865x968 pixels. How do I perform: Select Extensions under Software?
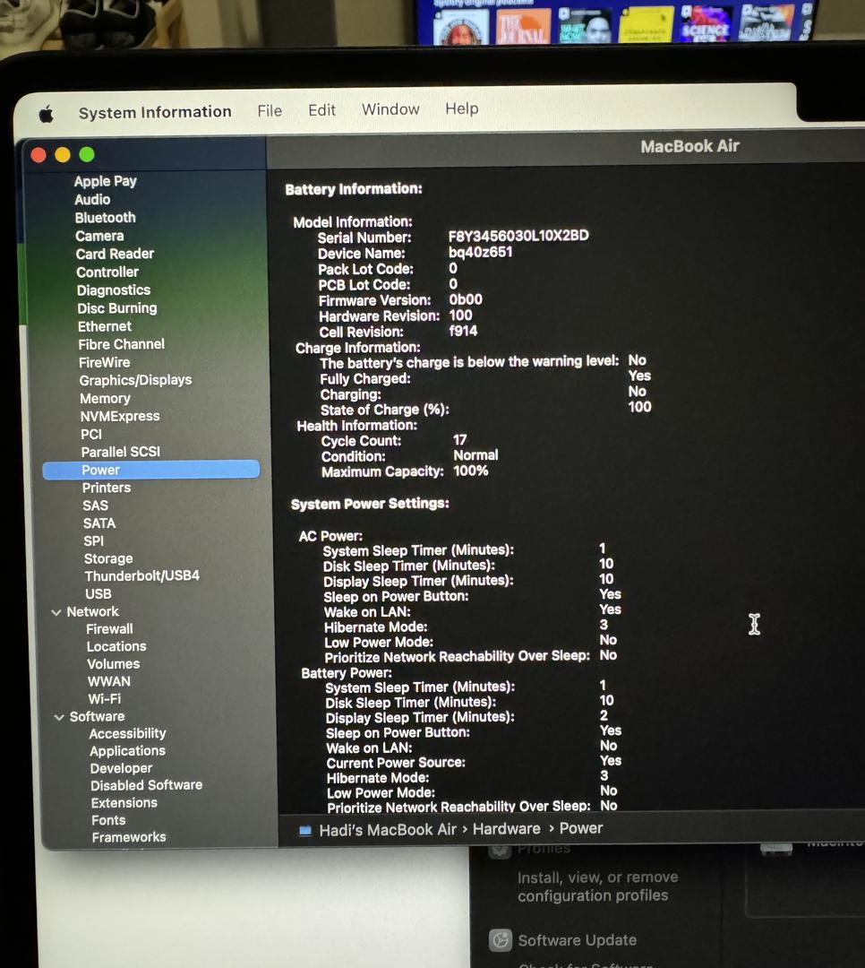(124, 803)
